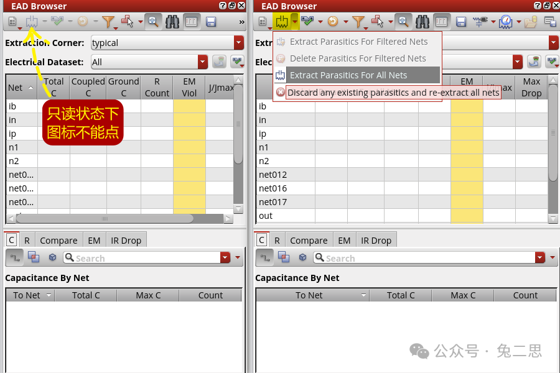Open the Compare tab in the left panel
Image resolution: width=560 pixels, height=373 pixels.
click(58, 241)
